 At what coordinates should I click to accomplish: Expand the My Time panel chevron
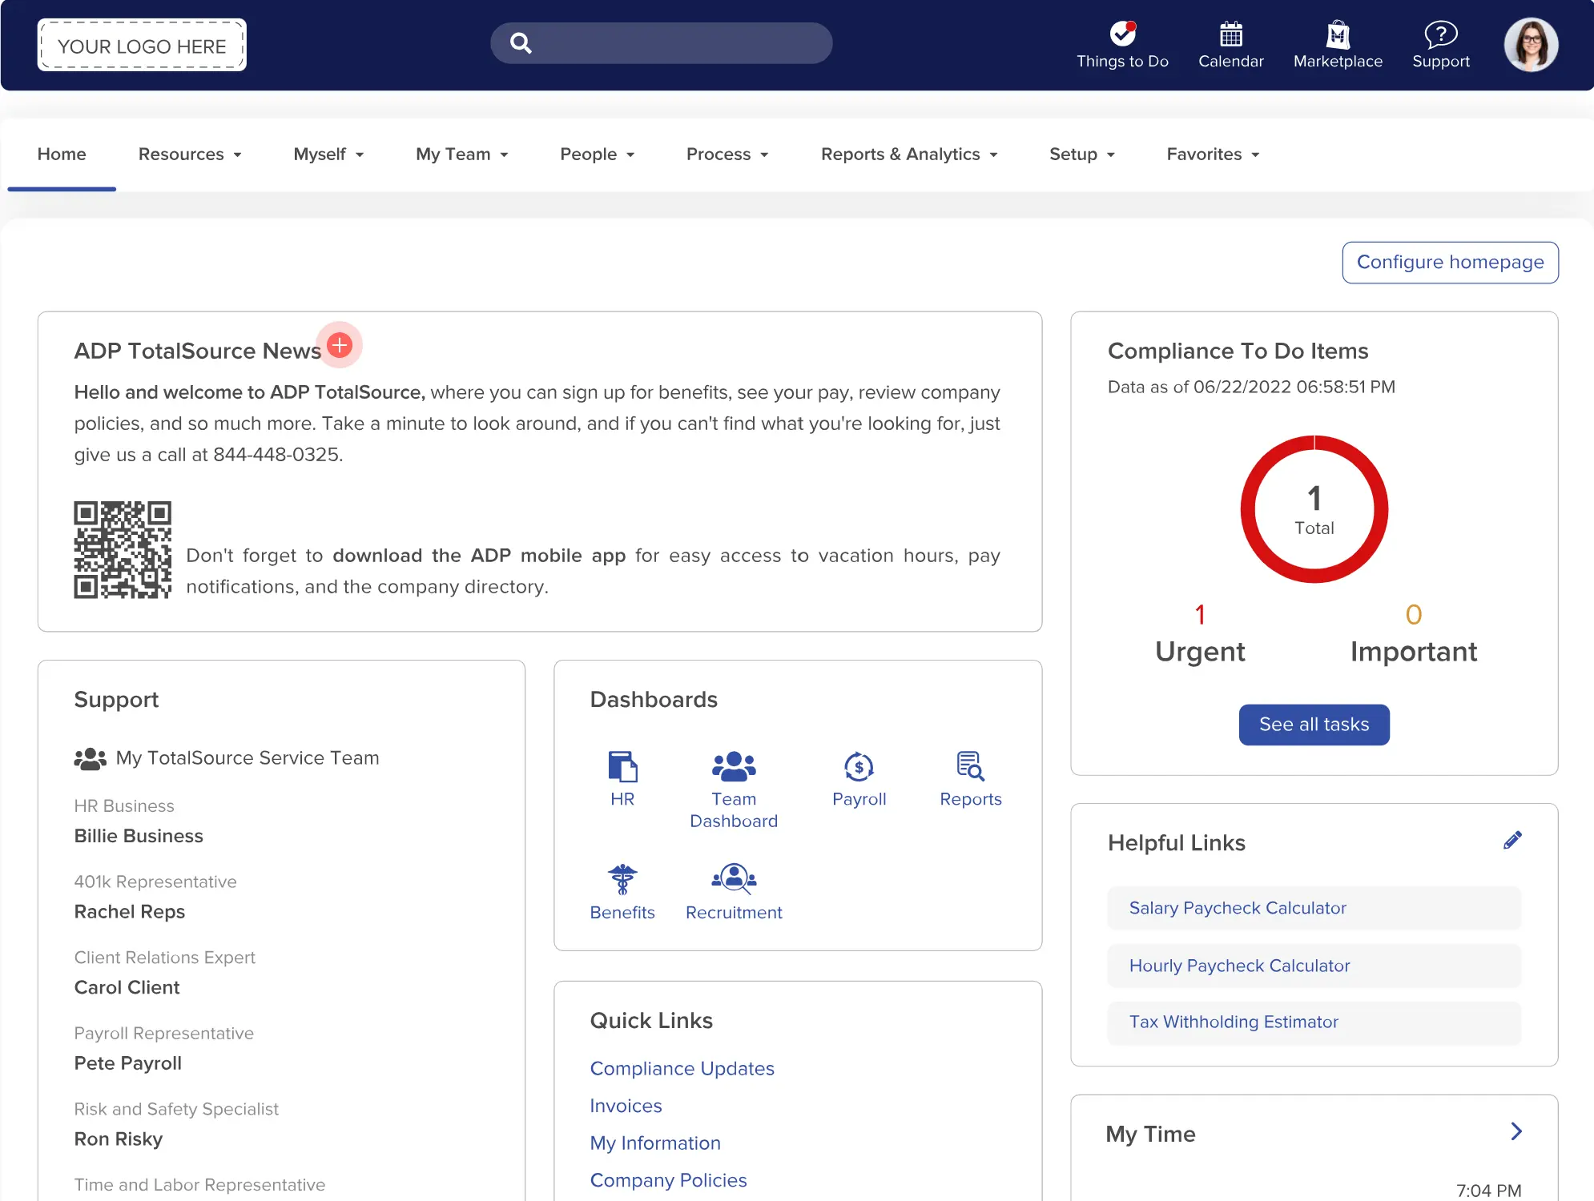pos(1515,1131)
